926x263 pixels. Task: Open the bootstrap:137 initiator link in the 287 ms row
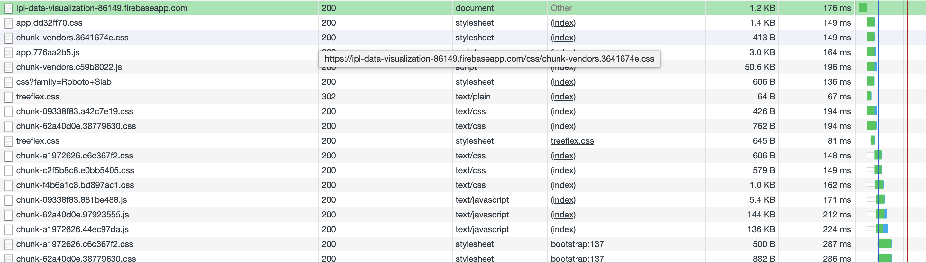(x=577, y=244)
